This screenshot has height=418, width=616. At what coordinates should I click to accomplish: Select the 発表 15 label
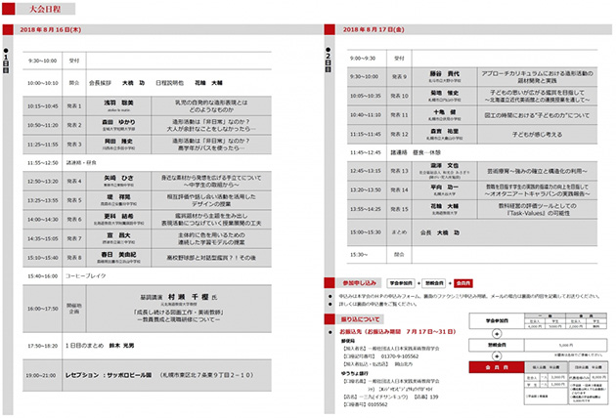point(400,209)
